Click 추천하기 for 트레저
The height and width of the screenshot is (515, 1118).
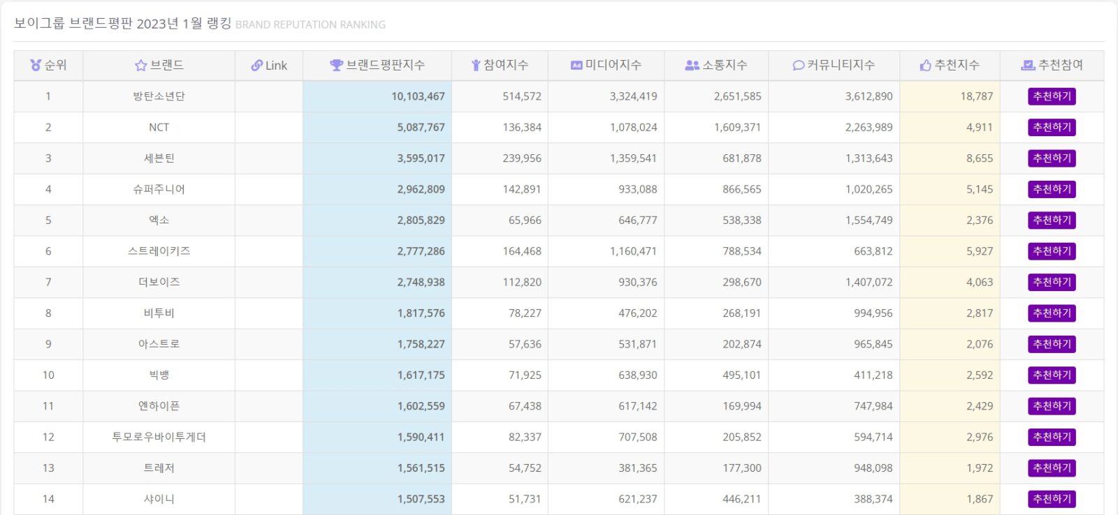click(x=1052, y=468)
